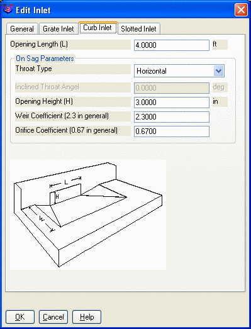Confirm changes with the OK button
This screenshot has width=251, height=329.
[x=20, y=317]
